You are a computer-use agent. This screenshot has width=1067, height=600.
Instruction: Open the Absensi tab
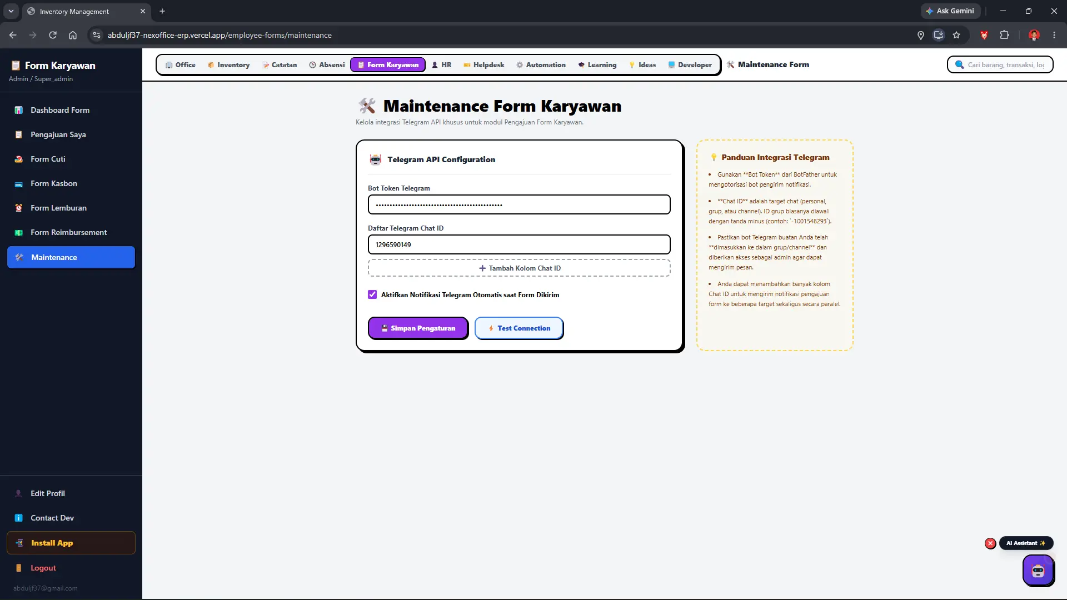(327, 65)
